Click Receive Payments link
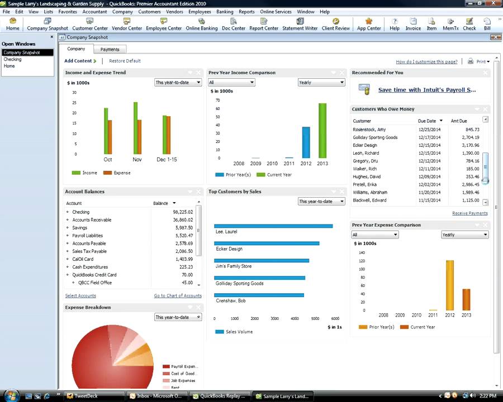 [470, 213]
